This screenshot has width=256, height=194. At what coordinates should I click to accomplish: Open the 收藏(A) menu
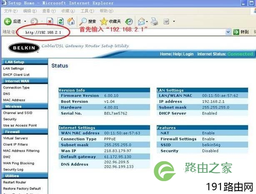[68, 11]
